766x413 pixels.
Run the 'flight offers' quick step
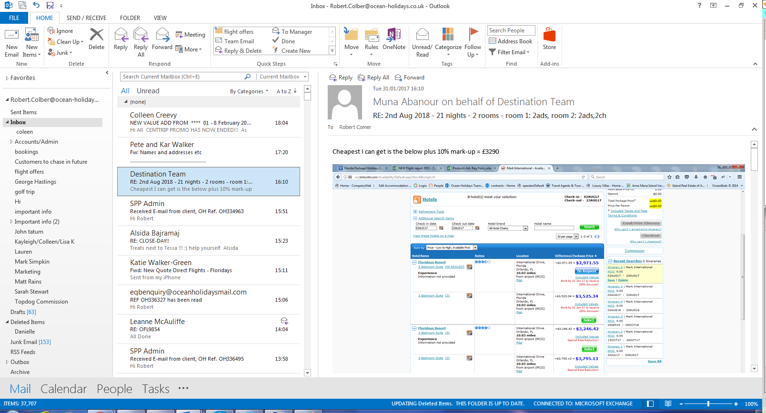(x=234, y=32)
